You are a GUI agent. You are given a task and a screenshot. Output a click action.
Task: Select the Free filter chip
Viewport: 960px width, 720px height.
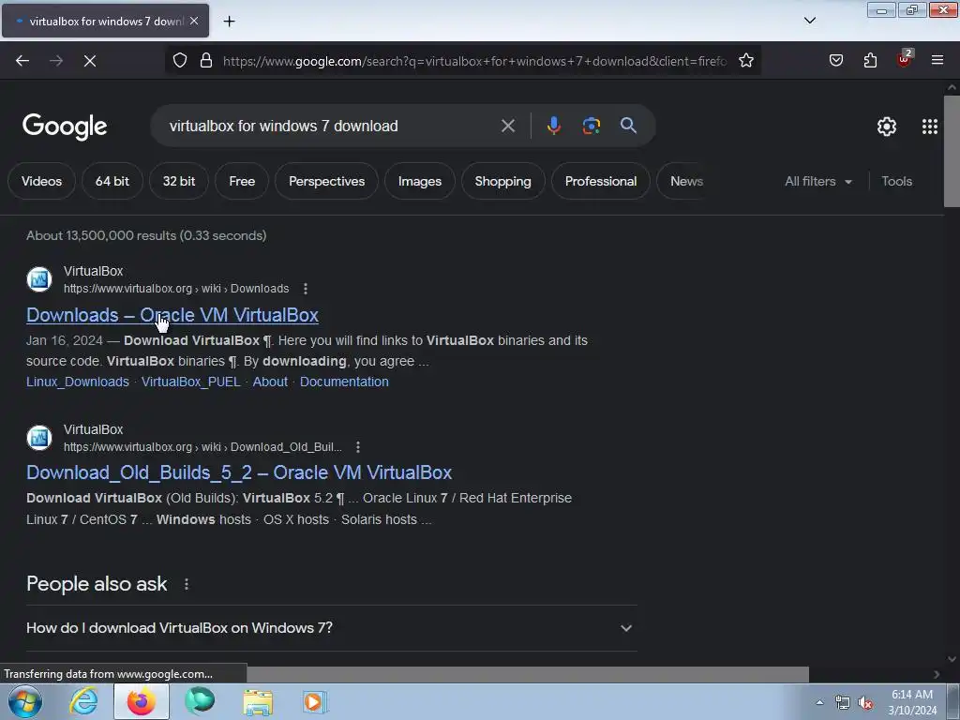point(242,181)
